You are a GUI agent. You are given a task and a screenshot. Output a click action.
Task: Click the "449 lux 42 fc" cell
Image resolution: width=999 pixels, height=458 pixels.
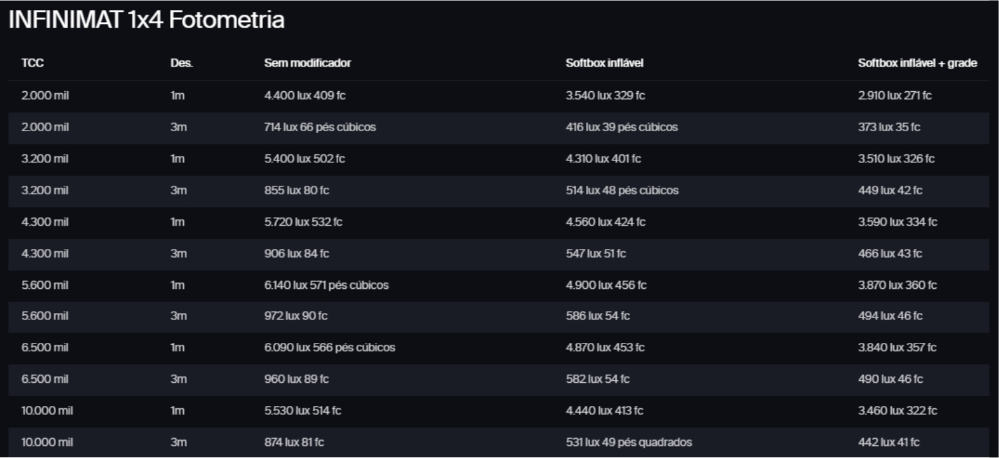(890, 190)
